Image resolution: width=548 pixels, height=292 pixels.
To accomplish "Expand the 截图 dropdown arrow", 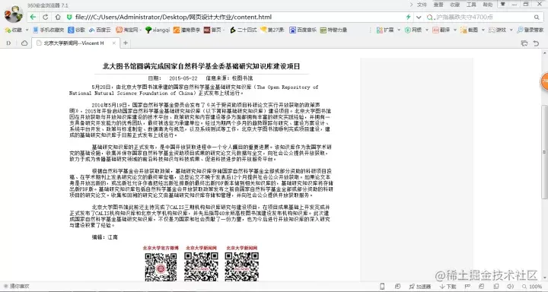I will pos(483,30).
